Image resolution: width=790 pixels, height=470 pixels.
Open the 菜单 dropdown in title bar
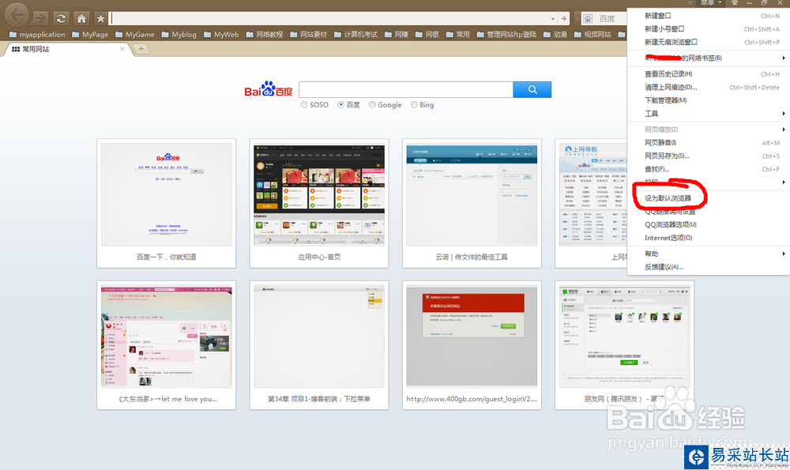[711, 3]
